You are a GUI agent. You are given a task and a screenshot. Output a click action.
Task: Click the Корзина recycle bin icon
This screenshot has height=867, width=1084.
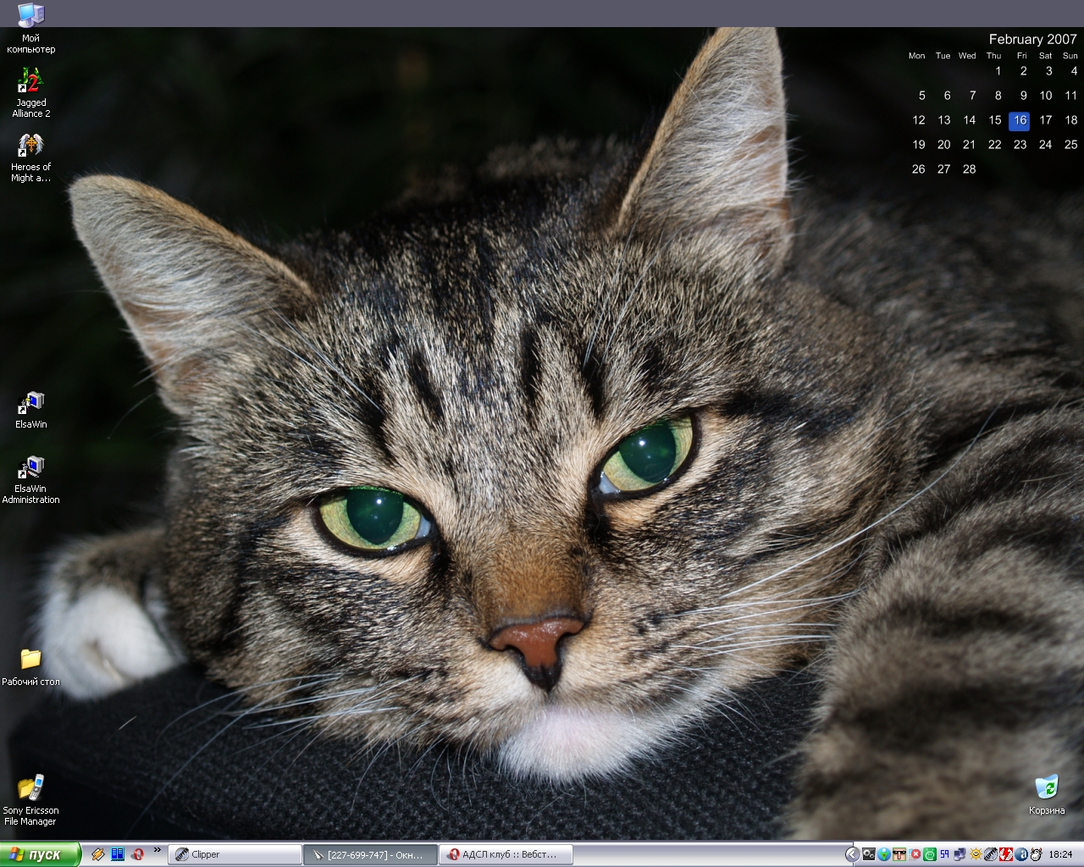1047,787
